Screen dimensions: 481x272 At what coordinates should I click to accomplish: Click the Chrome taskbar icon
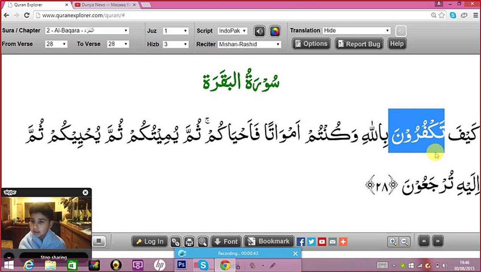[x=225, y=265]
